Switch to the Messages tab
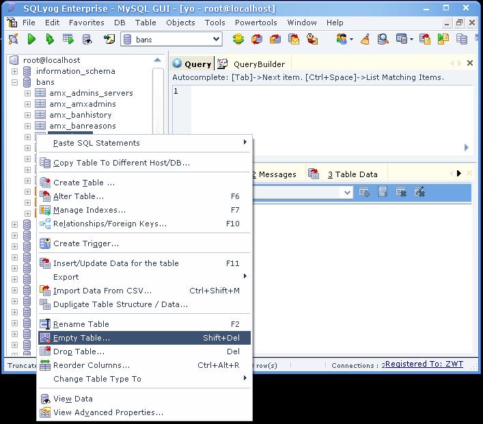Screen dimensions: 483x424 click(275, 174)
